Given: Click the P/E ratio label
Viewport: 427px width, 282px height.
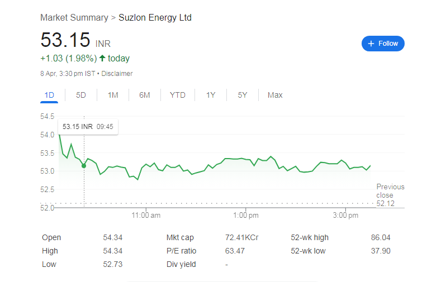Looking at the screenshot, I should pyautogui.click(x=181, y=251).
